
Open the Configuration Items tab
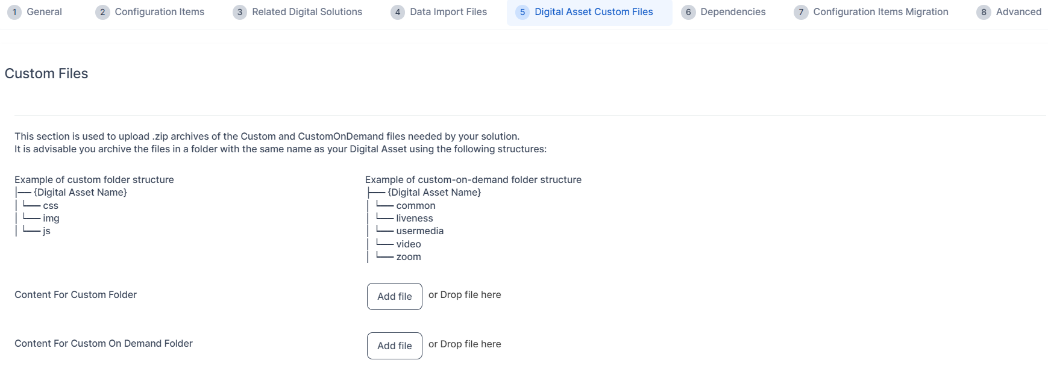click(x=159, y=12)
